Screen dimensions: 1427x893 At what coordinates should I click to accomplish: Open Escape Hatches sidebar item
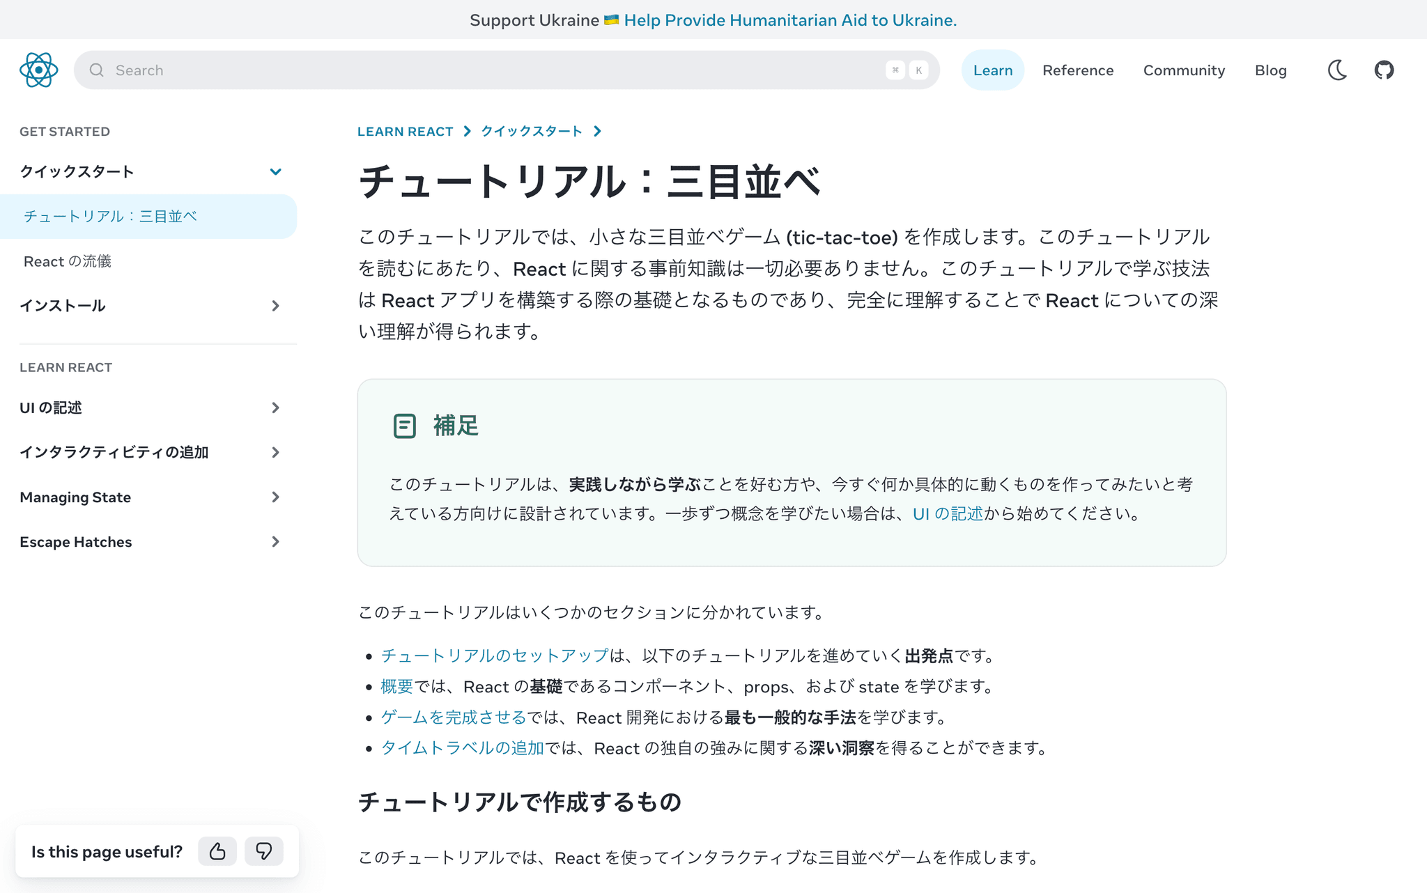[75, 541]
